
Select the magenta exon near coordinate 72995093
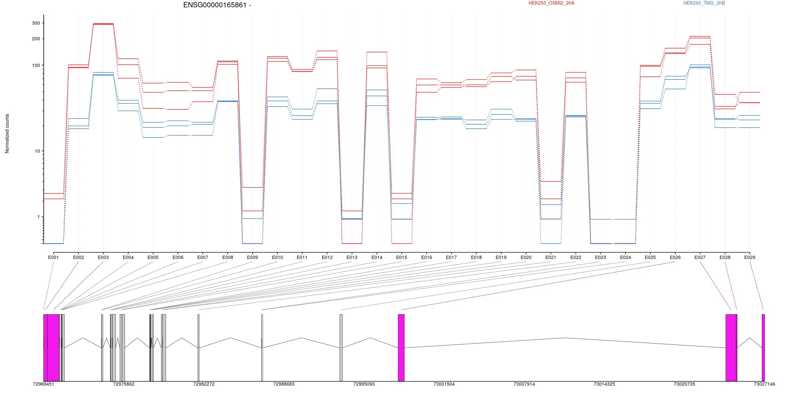pyautogui.click(x=401, y=348)
